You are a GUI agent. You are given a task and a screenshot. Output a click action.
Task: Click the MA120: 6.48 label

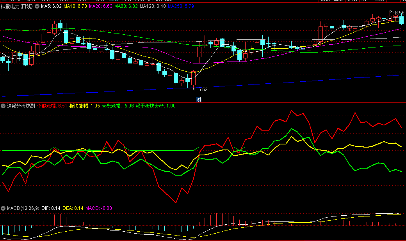pyautogui.click(x=153, y=6)
